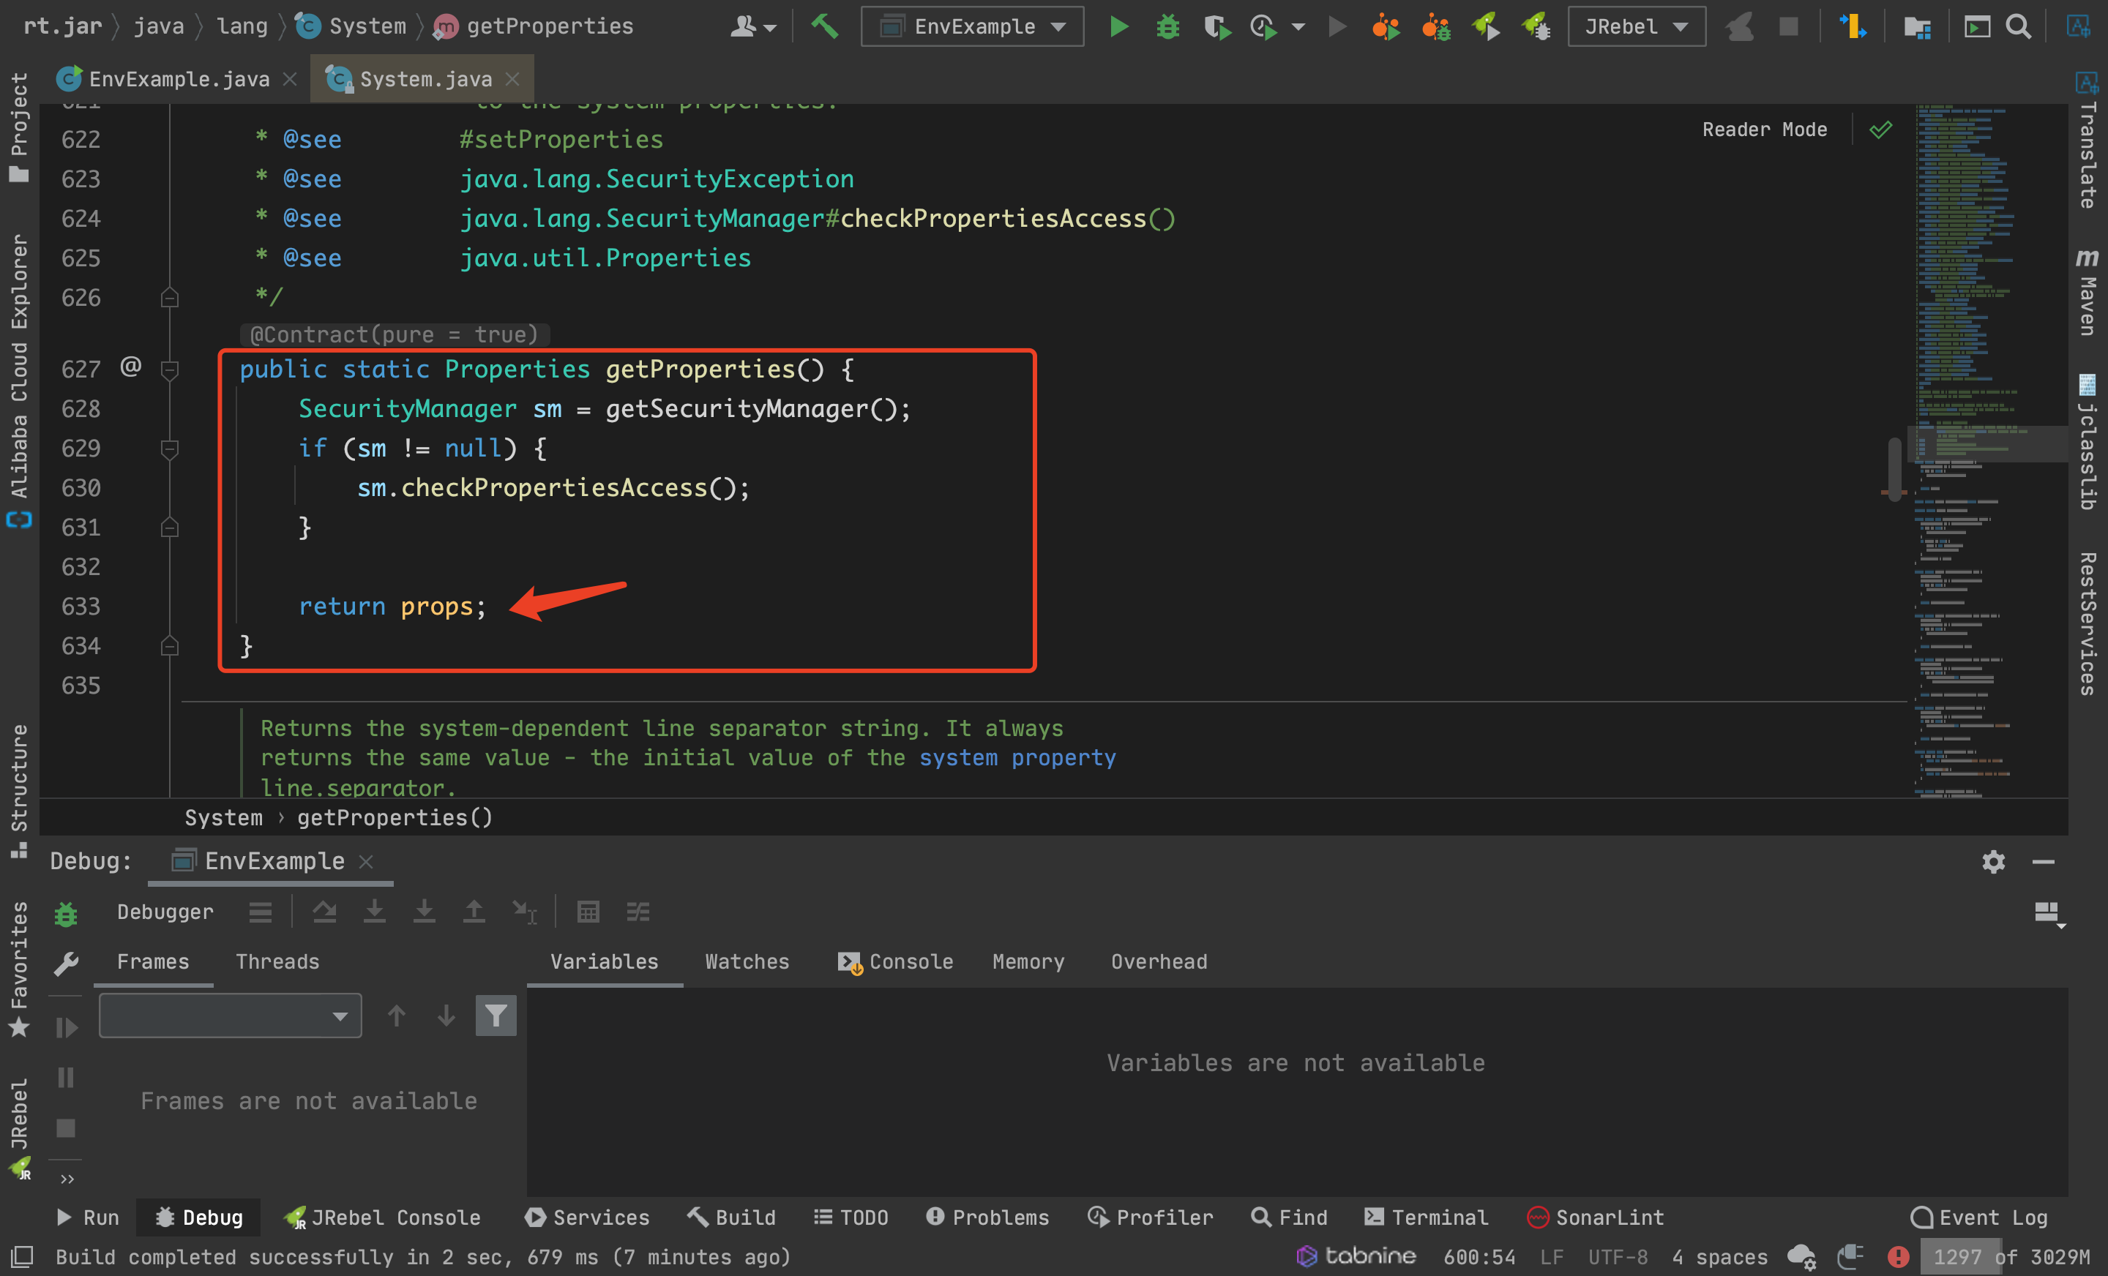Expand the empty thread selector dropdown

230,1016
